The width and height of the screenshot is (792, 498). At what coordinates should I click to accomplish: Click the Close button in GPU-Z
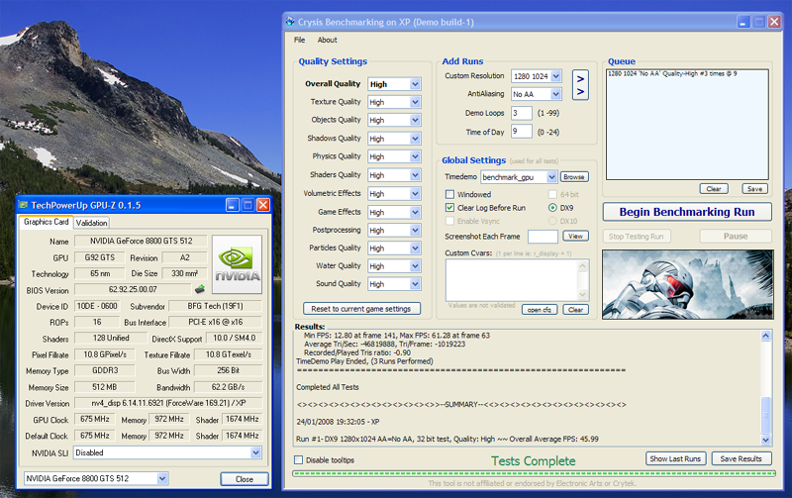pyautogui.click(x=245, y=479)
